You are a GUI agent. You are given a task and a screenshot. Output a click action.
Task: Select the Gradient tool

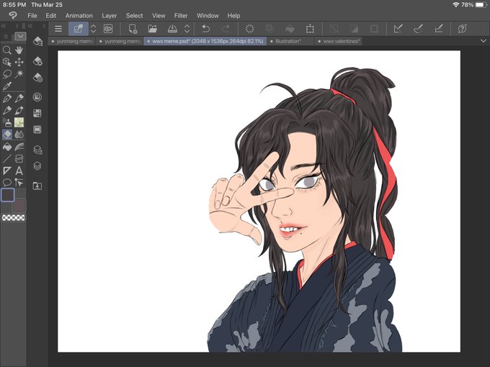coord(19,147)
